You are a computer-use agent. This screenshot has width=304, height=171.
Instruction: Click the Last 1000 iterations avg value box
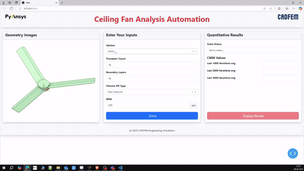coord(281,64)
